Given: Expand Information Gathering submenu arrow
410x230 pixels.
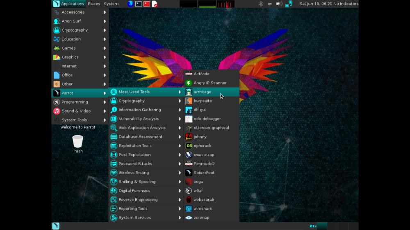Looking at the screenshot, I should (180, 110).
